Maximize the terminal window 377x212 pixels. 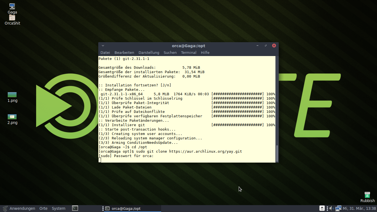pos(266,46)
